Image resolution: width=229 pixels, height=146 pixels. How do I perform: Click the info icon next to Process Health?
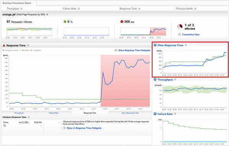pyautogui.click(x=195, y=9)
